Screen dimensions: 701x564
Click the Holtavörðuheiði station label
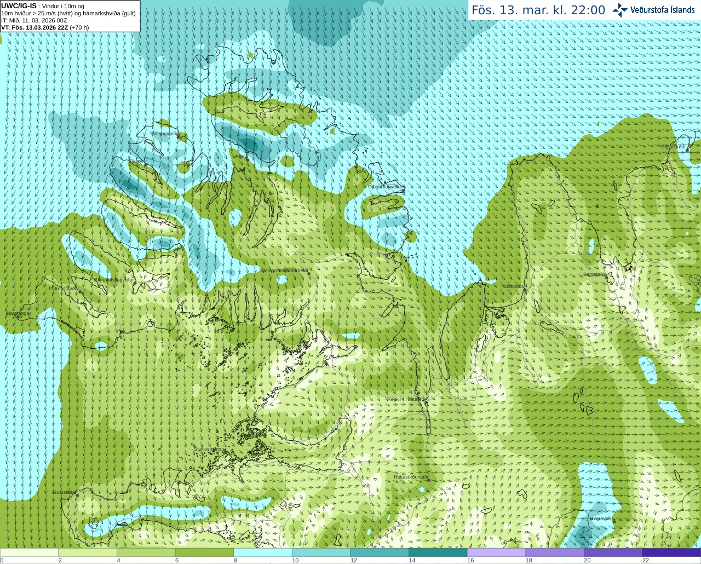coord(411,477)
